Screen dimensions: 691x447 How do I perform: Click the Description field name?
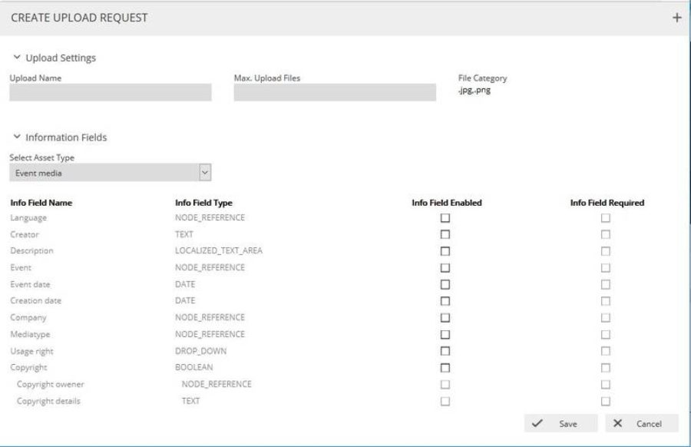pyautogui.click(x=31, y=251)
